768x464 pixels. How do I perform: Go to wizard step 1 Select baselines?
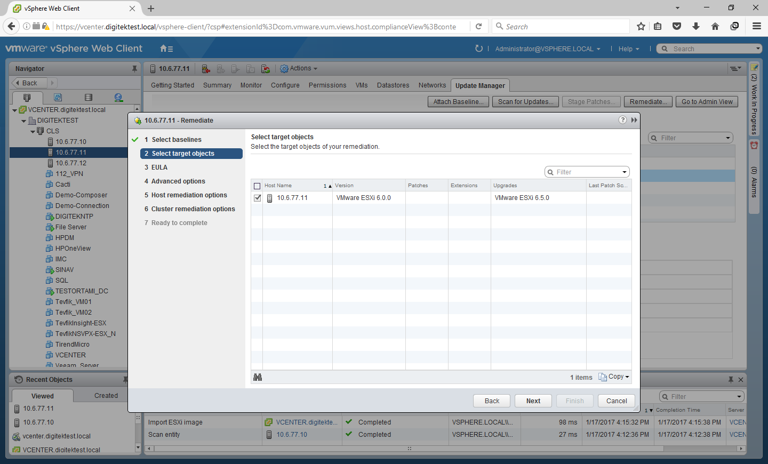(x=177, y=140)
